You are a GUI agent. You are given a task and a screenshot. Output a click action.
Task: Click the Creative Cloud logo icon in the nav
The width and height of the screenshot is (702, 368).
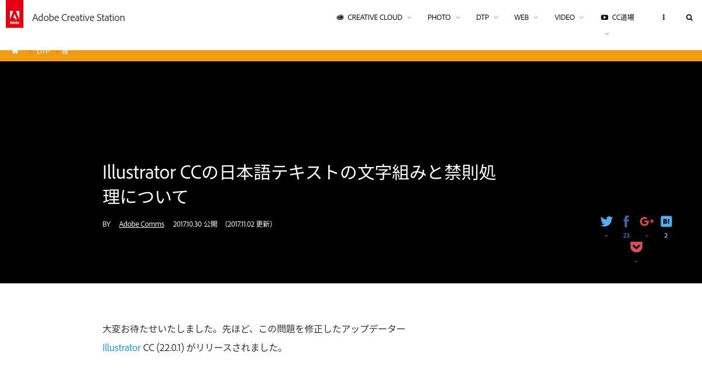[x=340, y=18]
